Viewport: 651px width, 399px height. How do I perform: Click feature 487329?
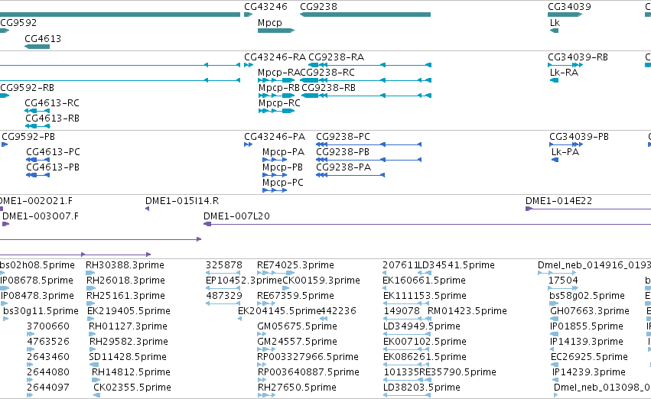pyautogui.click(x=224, y=296)
